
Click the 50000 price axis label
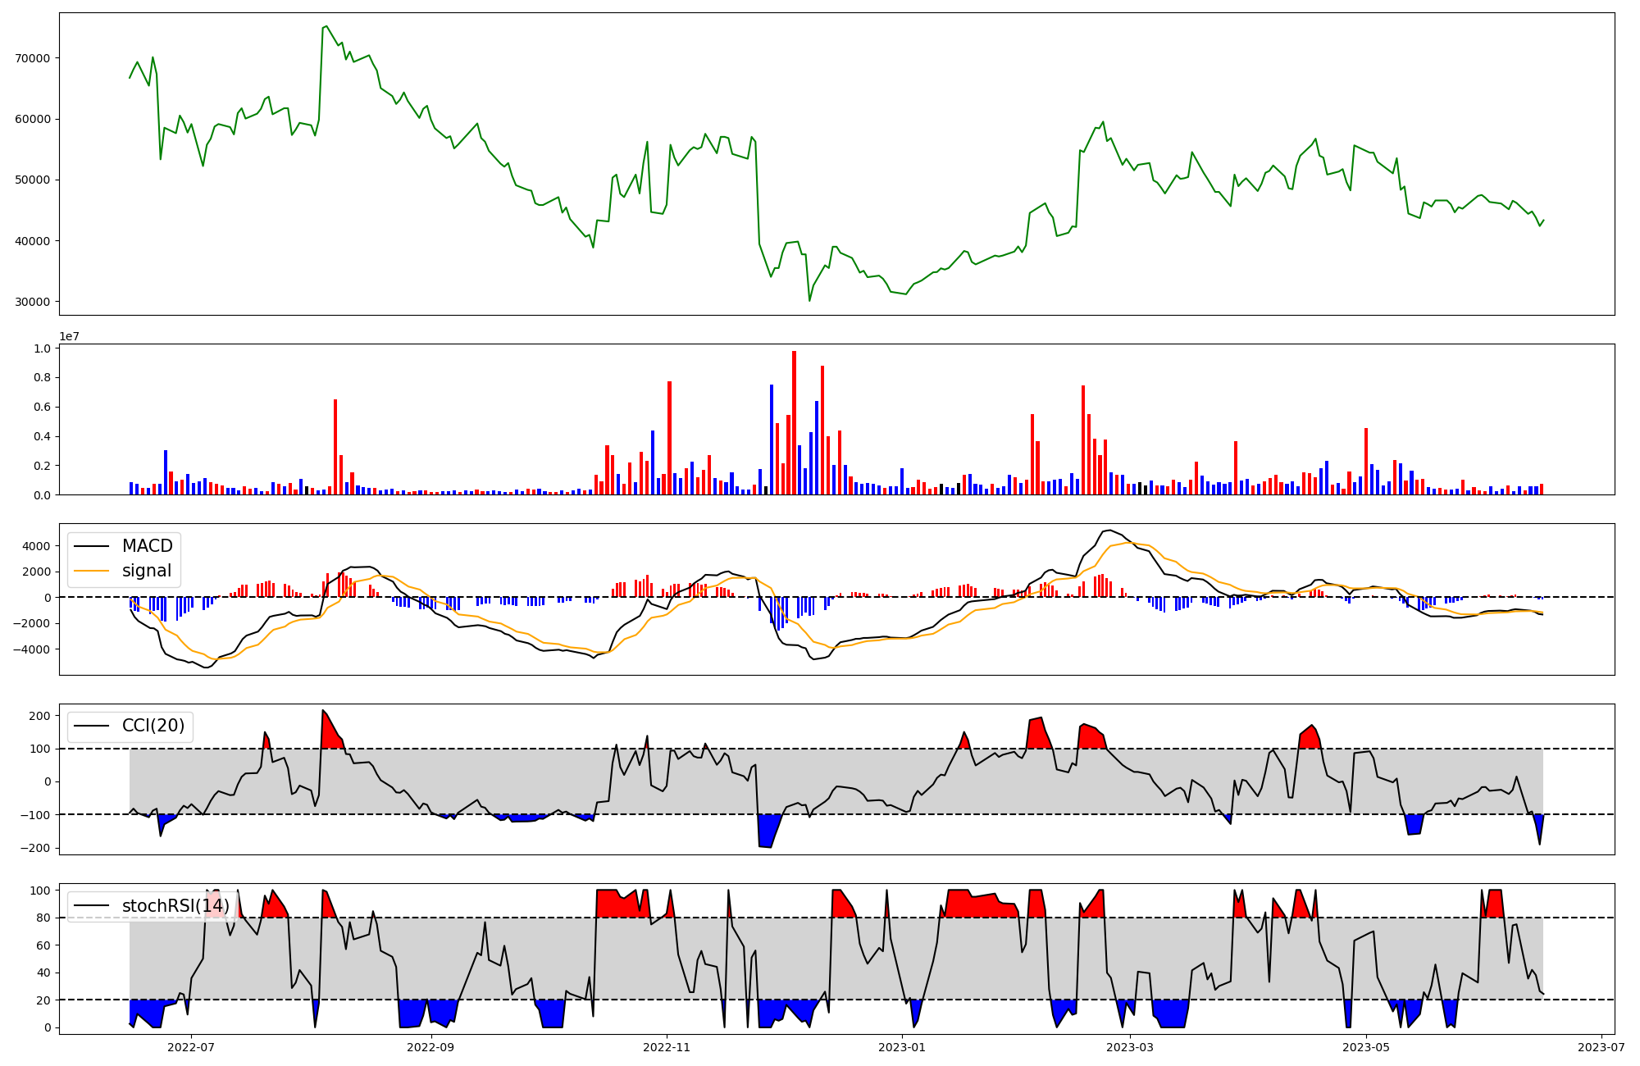point(33,180)
